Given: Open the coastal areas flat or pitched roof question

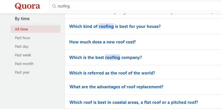Looking at the screenshot, I should 134,102.
